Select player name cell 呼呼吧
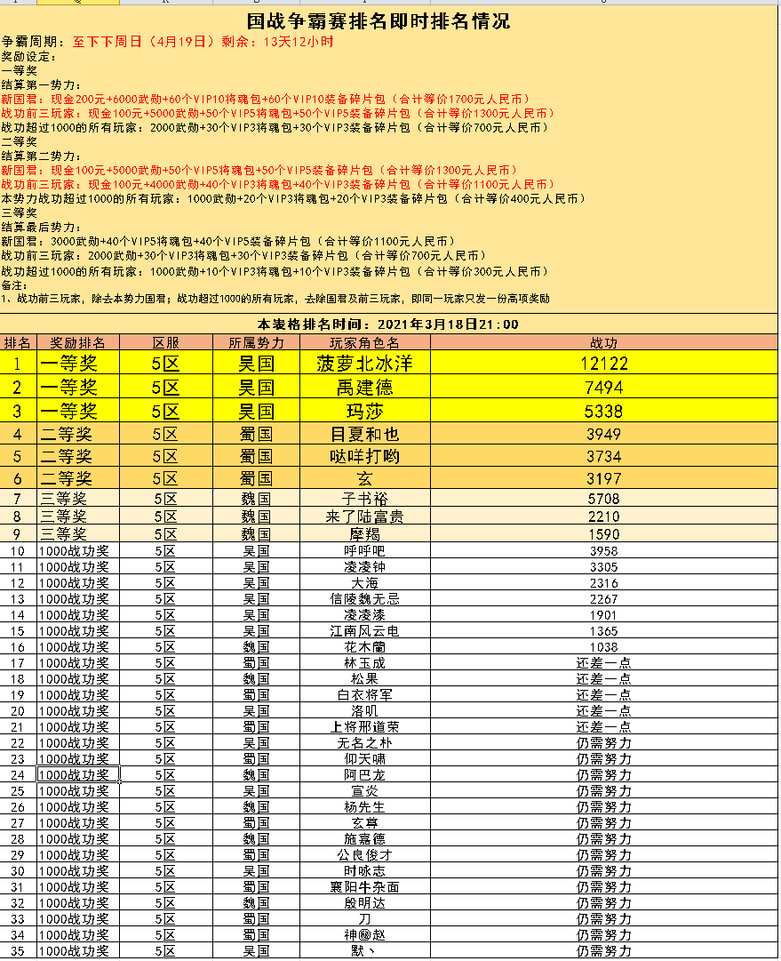This screenshot has width=781, height=961. (365, 551)
